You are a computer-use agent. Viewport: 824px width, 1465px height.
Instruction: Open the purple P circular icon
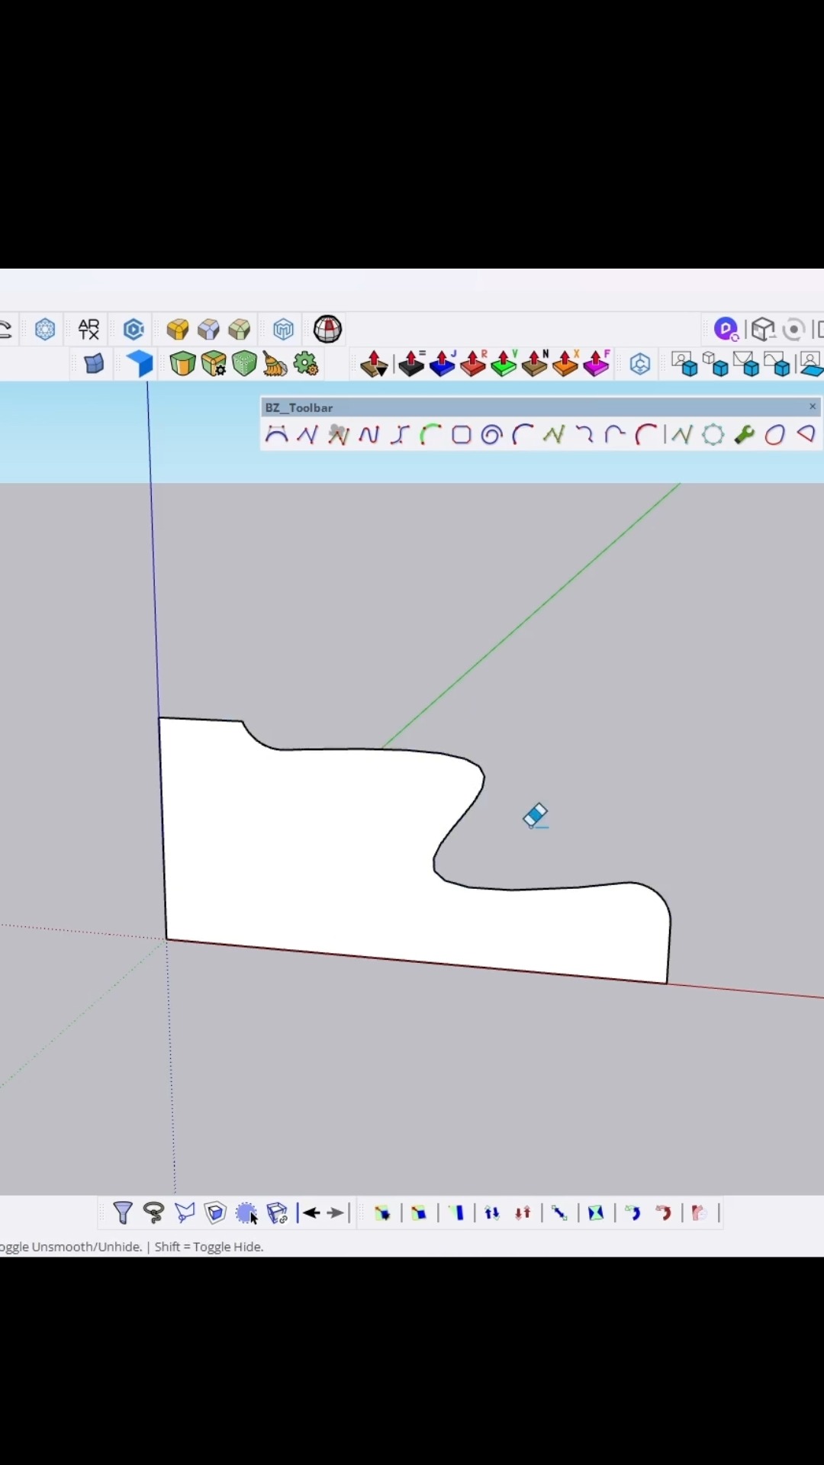coord(726,330)
